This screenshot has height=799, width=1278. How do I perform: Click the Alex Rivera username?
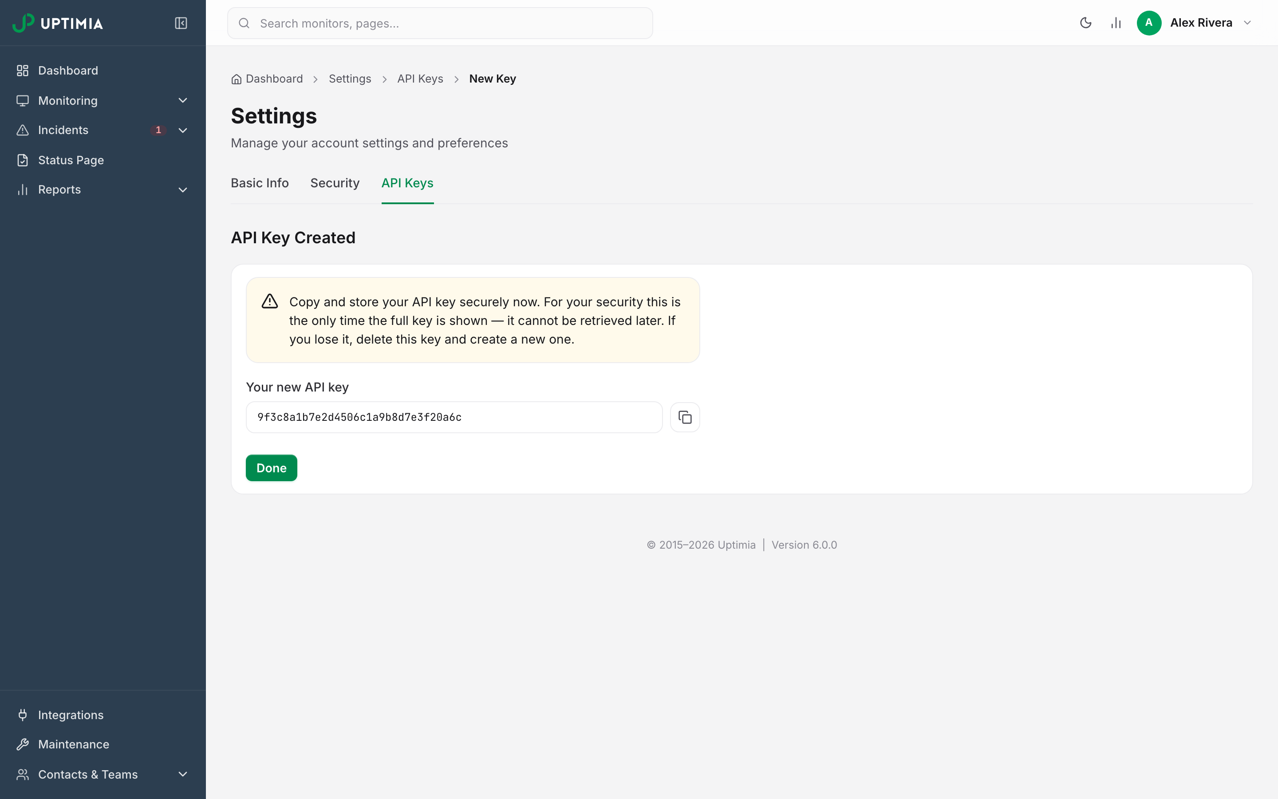pos(1201,23)
